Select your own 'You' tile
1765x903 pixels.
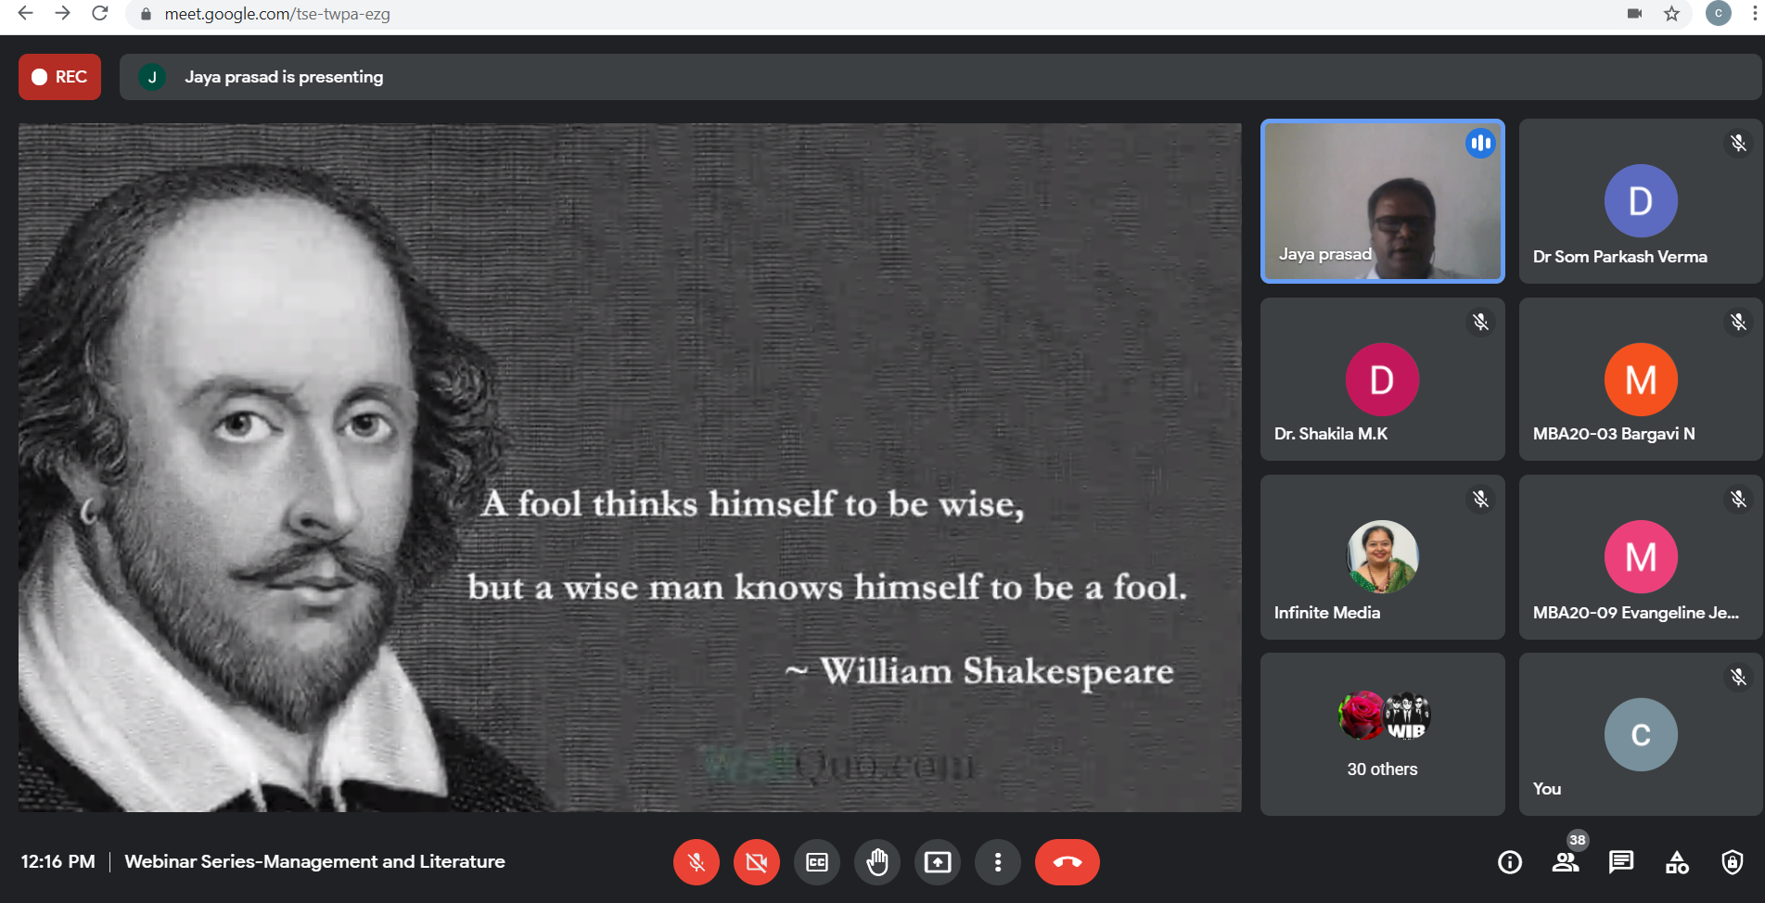tap(1641, 734)
